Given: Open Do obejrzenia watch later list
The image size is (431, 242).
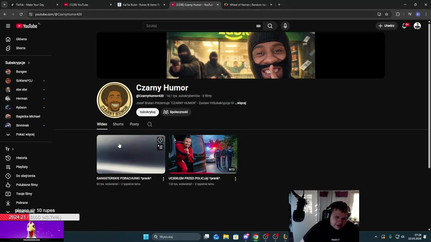Looking at the screenshot, I should click(26, 176).
